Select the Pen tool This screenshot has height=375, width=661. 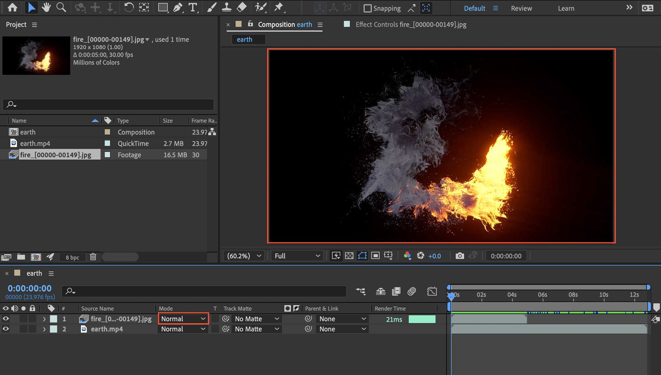178,7
